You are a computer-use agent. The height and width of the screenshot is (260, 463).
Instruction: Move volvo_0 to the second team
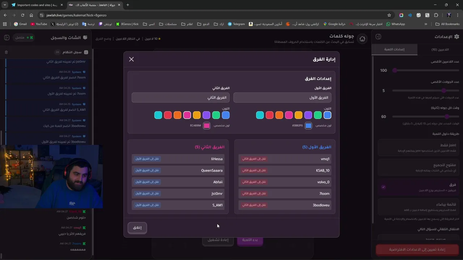254,182
